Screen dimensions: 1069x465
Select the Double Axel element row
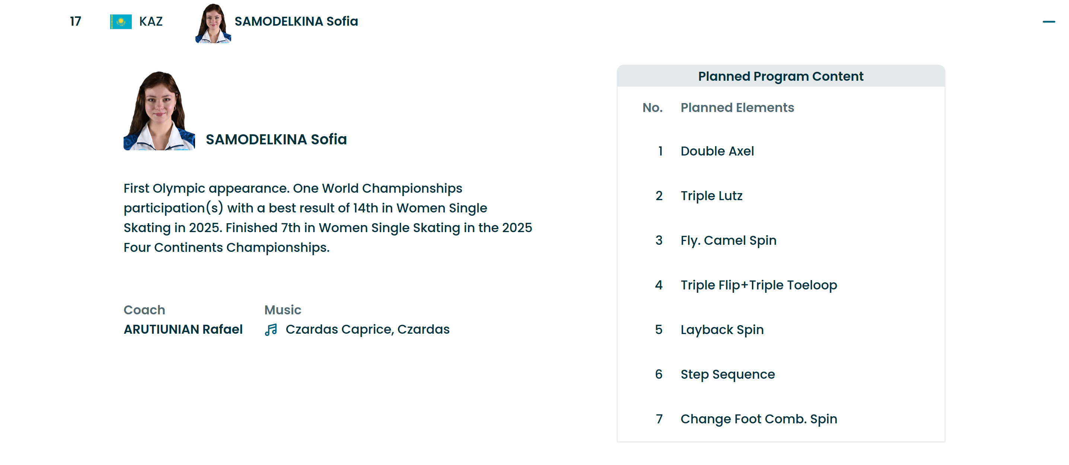[x=717, y=151]
